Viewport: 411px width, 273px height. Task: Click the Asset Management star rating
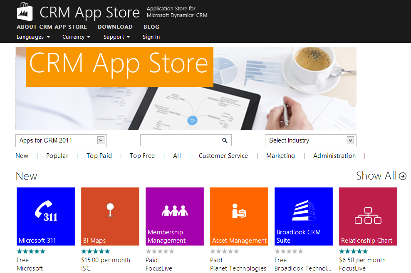pyautogui.click(x=225, y=251)
